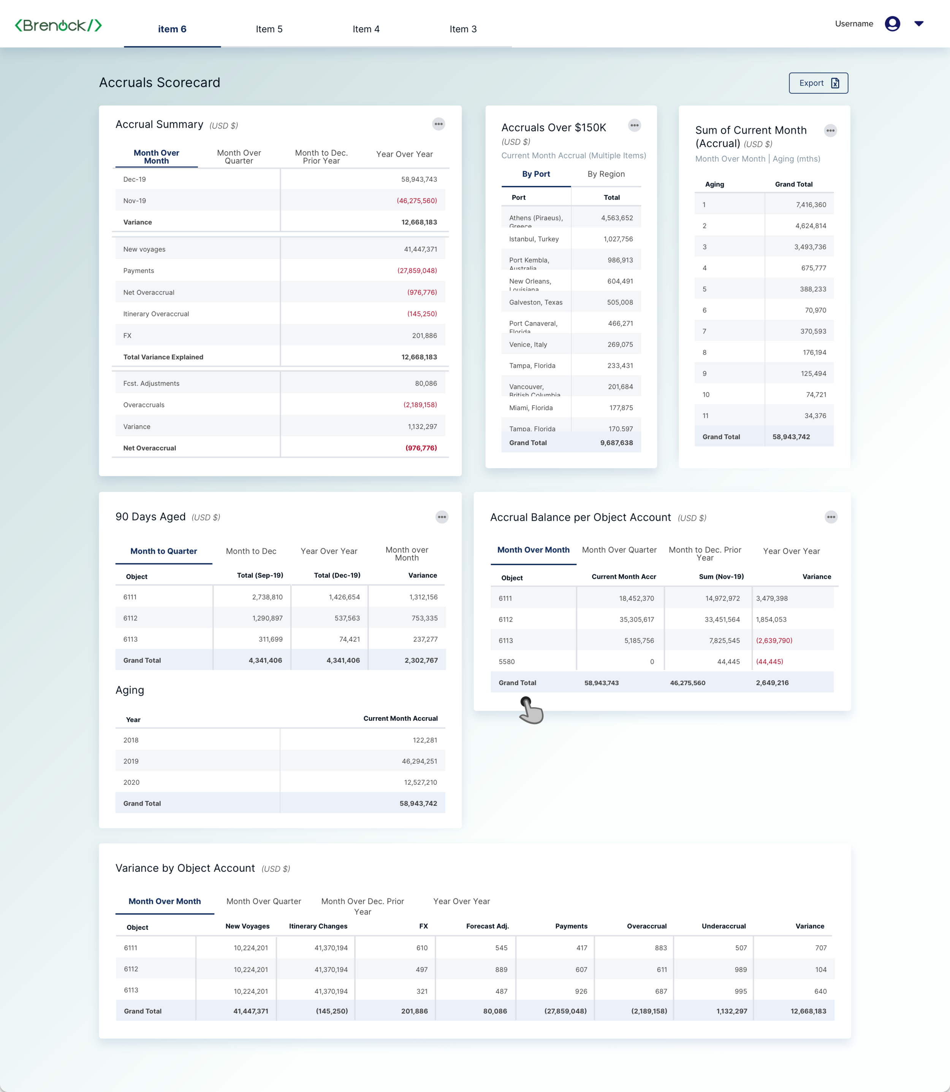The image size is (950, 1092).
Task: Select Month to Dec. Prior Year in Accrual Summary
Action: pyautogui.click(x=321, y=157)
